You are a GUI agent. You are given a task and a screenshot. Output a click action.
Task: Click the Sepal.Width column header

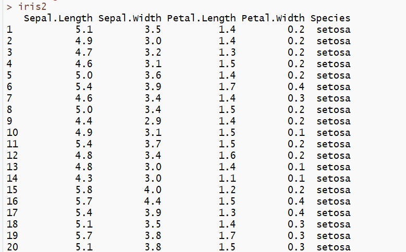(x=129, y=18)
